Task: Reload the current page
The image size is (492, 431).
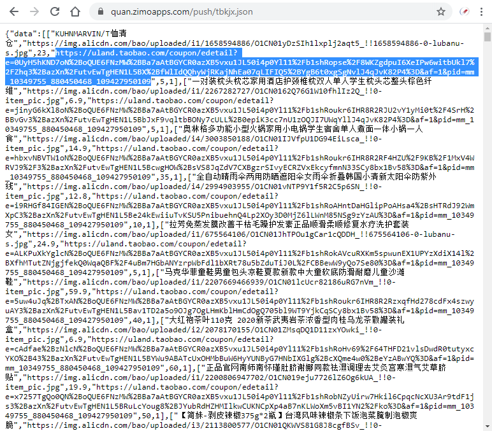Action: (x=55, y=12)
